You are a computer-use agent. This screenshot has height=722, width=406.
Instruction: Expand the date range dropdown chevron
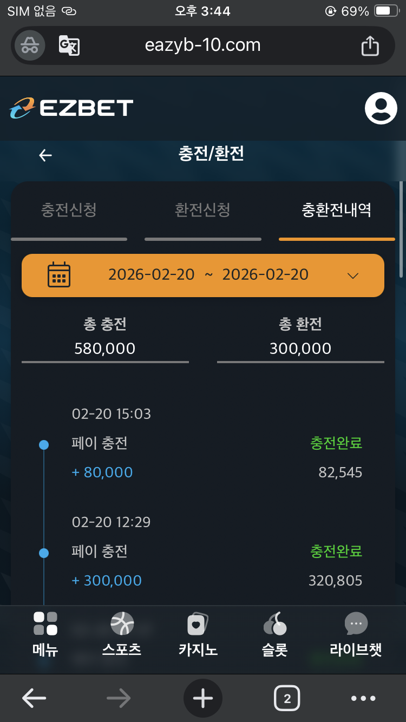[x=353, y=275]
